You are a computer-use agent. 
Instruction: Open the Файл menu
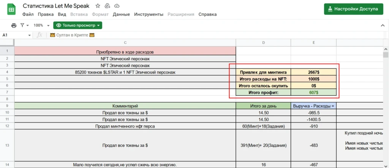(28, 14)
